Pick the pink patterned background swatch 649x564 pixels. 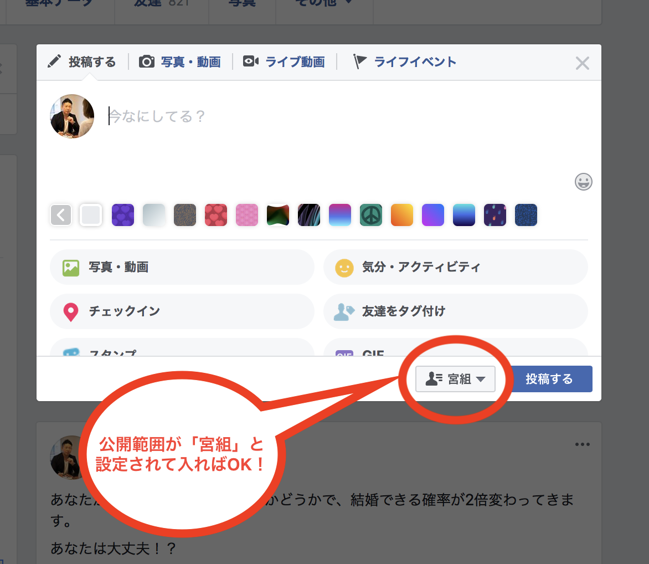[247, 215]
